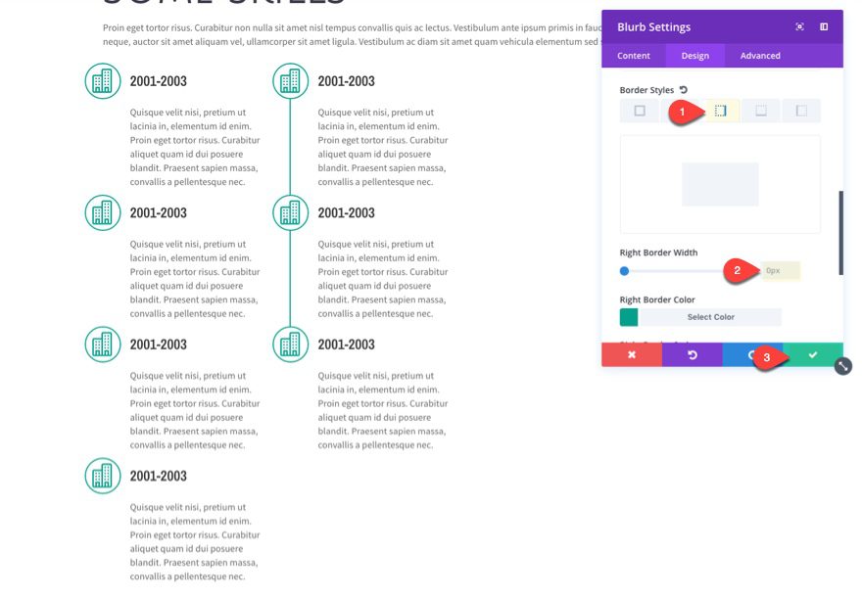Click the border preview box
The image size is (862, 598).
720,184
